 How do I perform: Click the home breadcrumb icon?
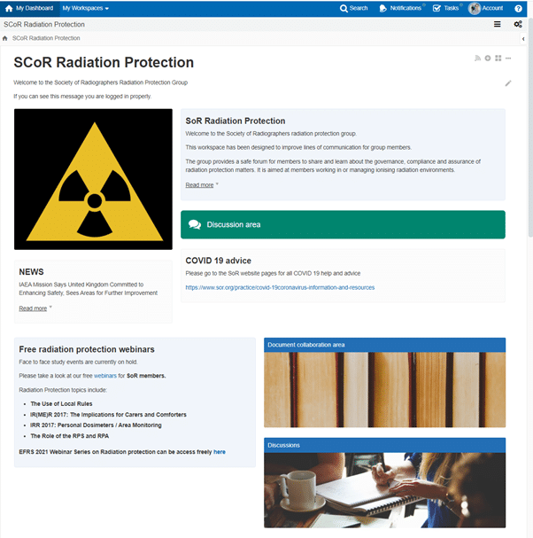tap(6, 39)
